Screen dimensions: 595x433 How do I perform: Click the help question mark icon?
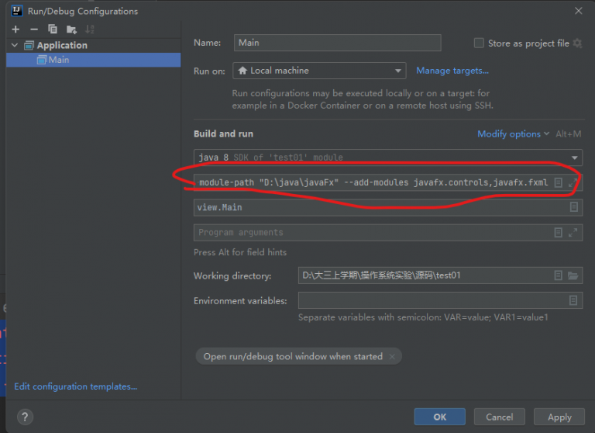(x=24, y=417)
